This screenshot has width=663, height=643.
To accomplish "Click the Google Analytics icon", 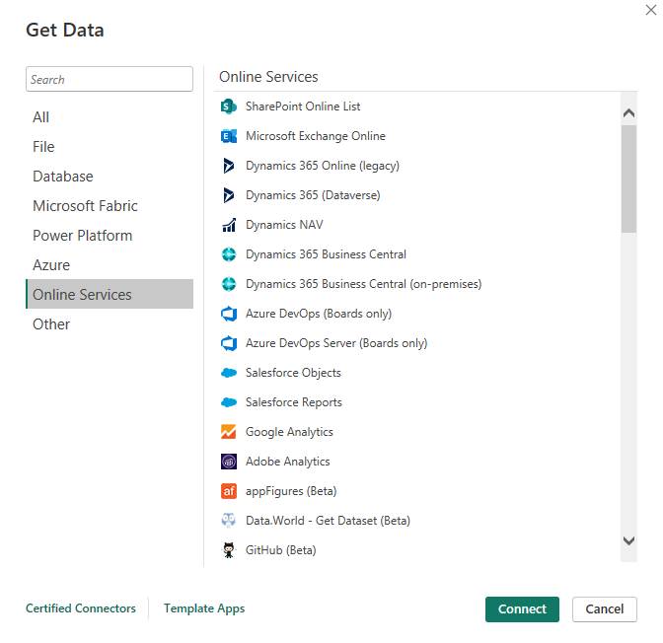I will pyautogui.click(x=229, y=432).
